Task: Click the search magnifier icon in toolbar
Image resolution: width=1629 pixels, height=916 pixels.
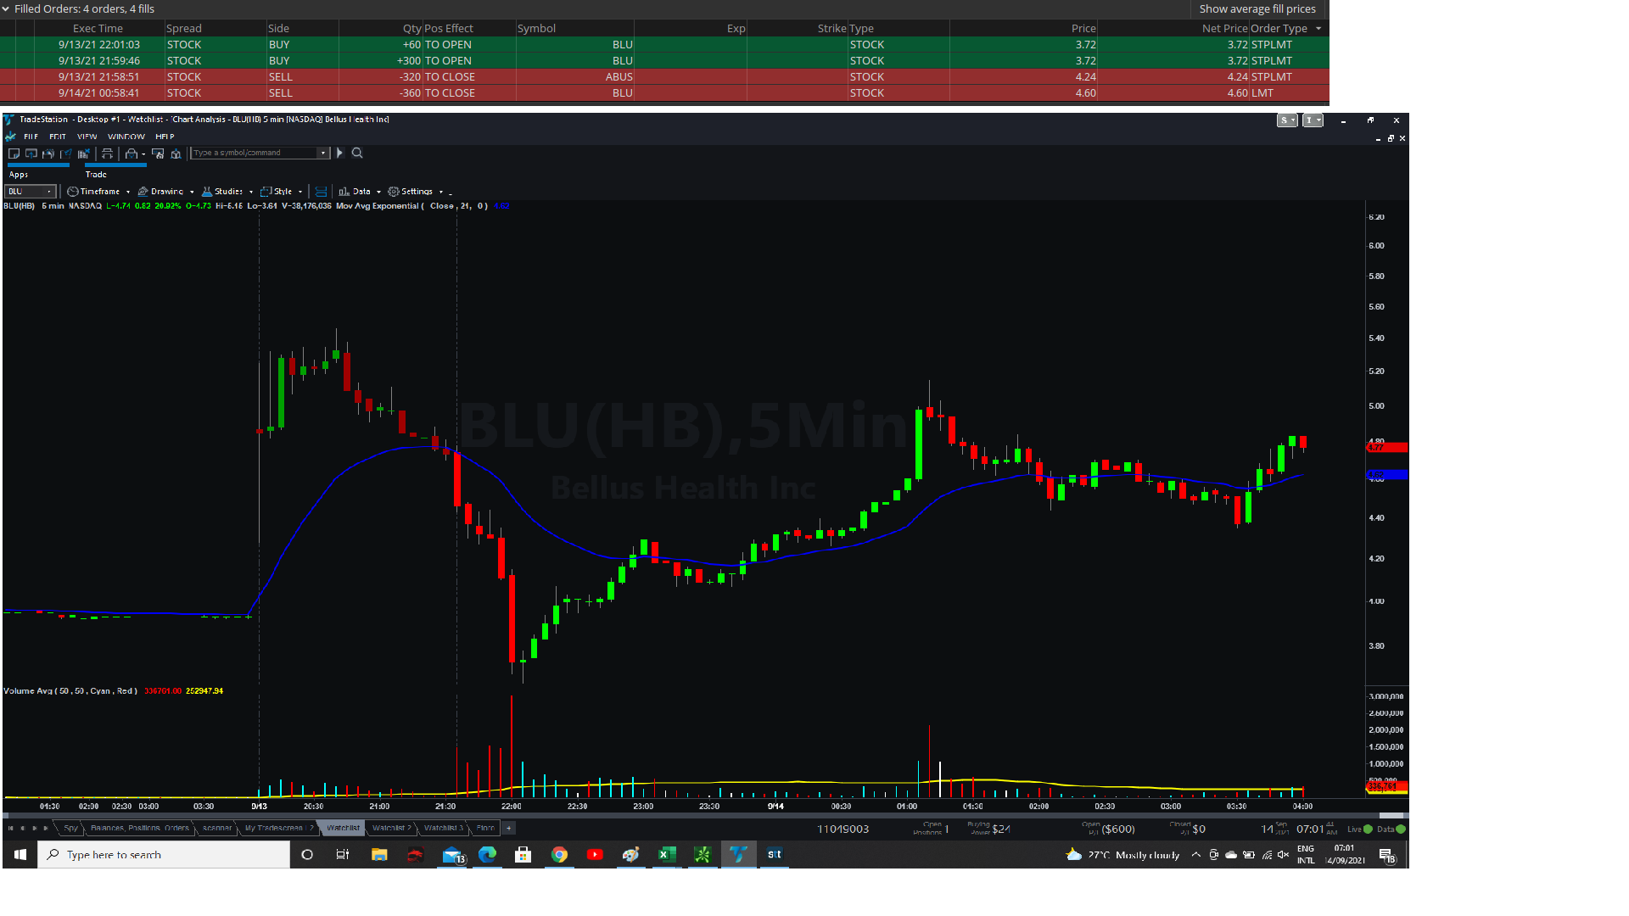Action: click(x=357, y=154)
